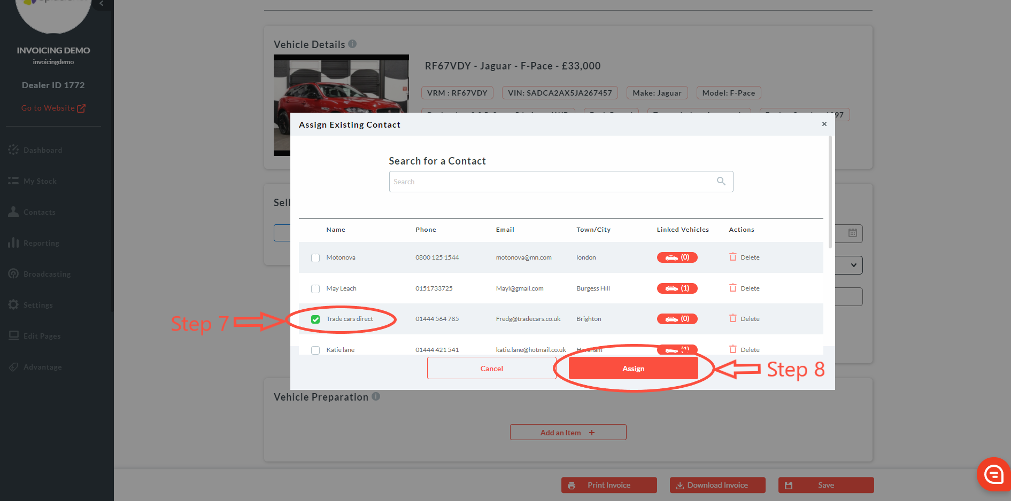The width and height of the screenshot is (1011, 501).
Task: Collapse the sidebar using the chevron arrow
Action: (102, 4)
